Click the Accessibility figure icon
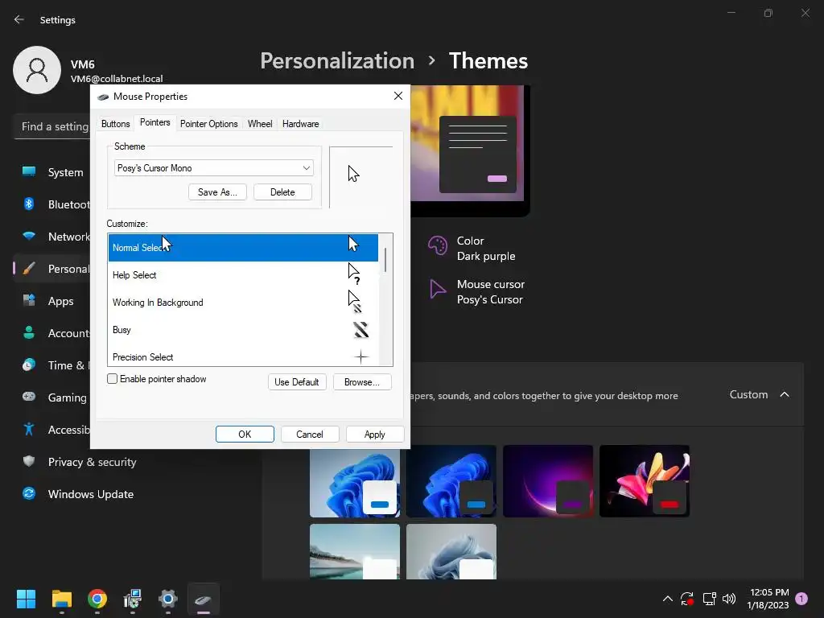 (29, 430)
